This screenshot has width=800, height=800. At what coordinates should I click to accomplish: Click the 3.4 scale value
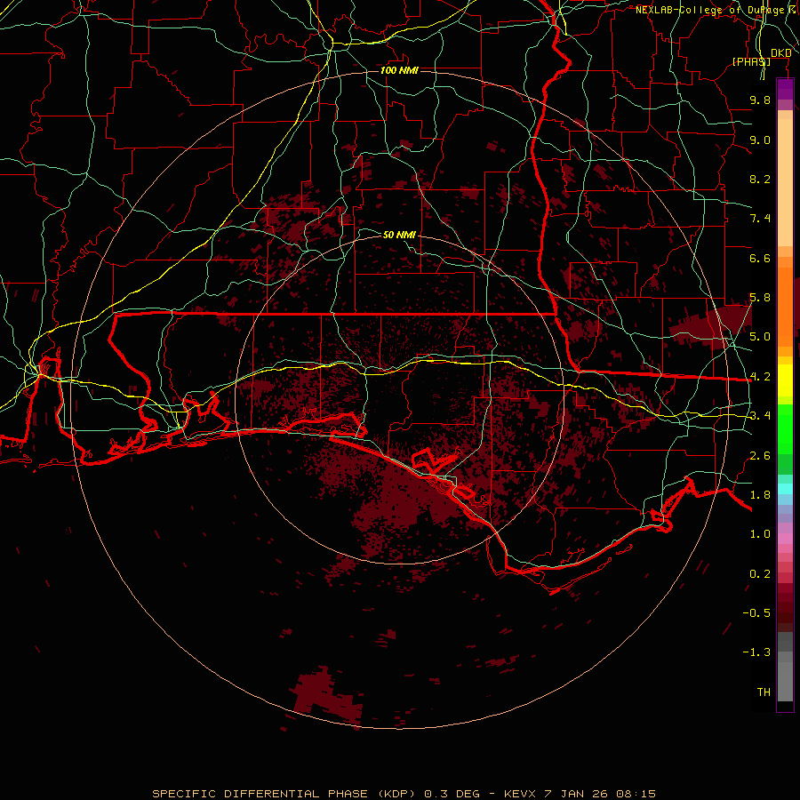click(x=760, y=416)
